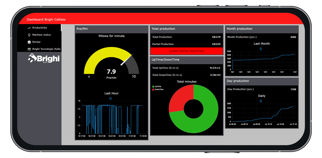Click Total Production value 18179
The width and height of the screenshot is (322, 158).
[216, 37]
